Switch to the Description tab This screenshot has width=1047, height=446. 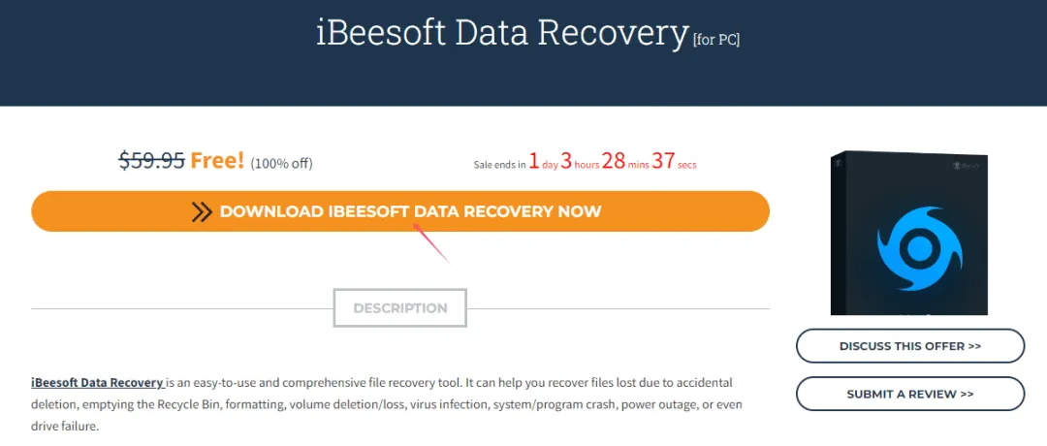400,307
